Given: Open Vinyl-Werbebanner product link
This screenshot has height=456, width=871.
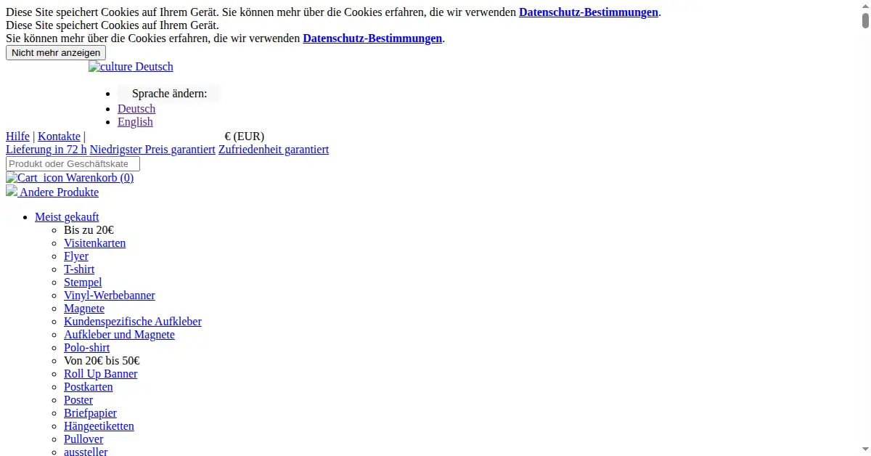Looking at the screenshot, I should pyautogui.click(x=110, y=296).
